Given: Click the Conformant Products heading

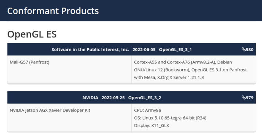Looking at the screenshot, I should 53,11.
